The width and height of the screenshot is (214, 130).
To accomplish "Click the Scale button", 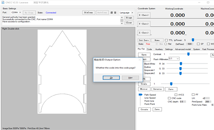I will (144, 84).
